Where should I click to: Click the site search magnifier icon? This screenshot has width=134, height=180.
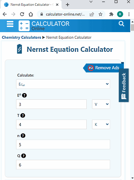tap(121, 24)
